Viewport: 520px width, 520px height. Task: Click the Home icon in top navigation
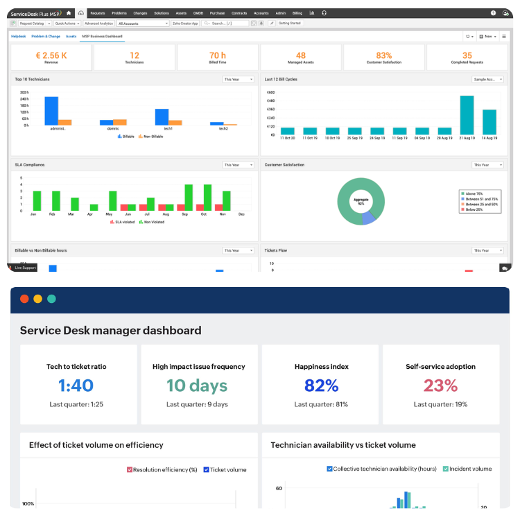coord(69,12)
